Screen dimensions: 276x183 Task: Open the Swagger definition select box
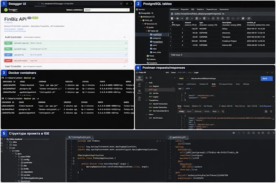coord(107,10)
